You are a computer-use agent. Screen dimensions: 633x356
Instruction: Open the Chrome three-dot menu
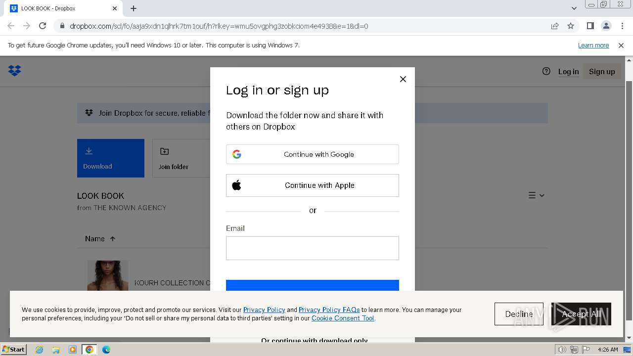[x=622, y=26]
